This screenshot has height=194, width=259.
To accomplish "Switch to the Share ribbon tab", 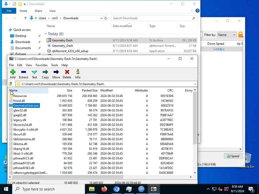I will [x=38, y=11].
